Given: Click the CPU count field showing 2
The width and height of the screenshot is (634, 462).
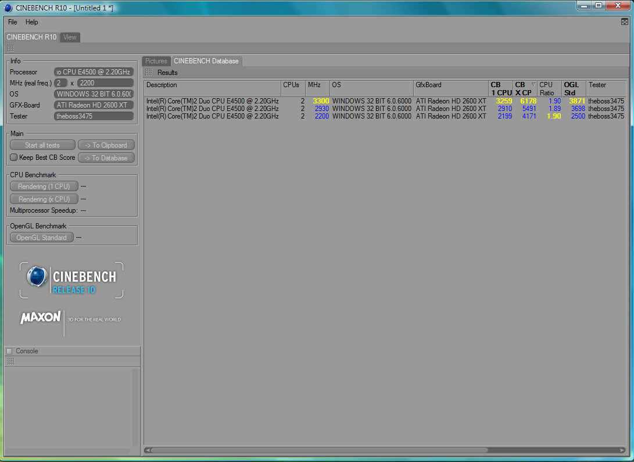Looking at the screenshot, I should click(x=60, y=83).
